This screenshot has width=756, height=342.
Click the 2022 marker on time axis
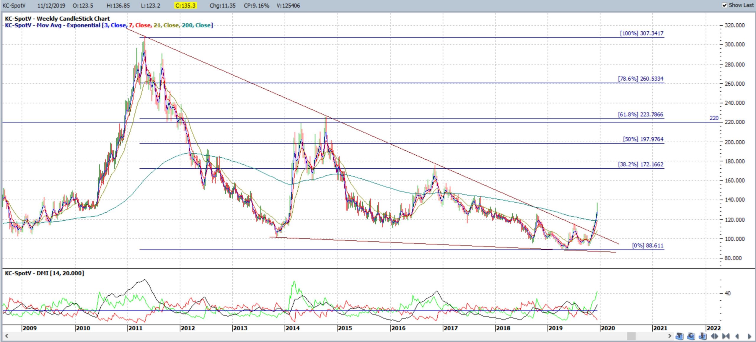pyautogui.click(x=713, y=328)
